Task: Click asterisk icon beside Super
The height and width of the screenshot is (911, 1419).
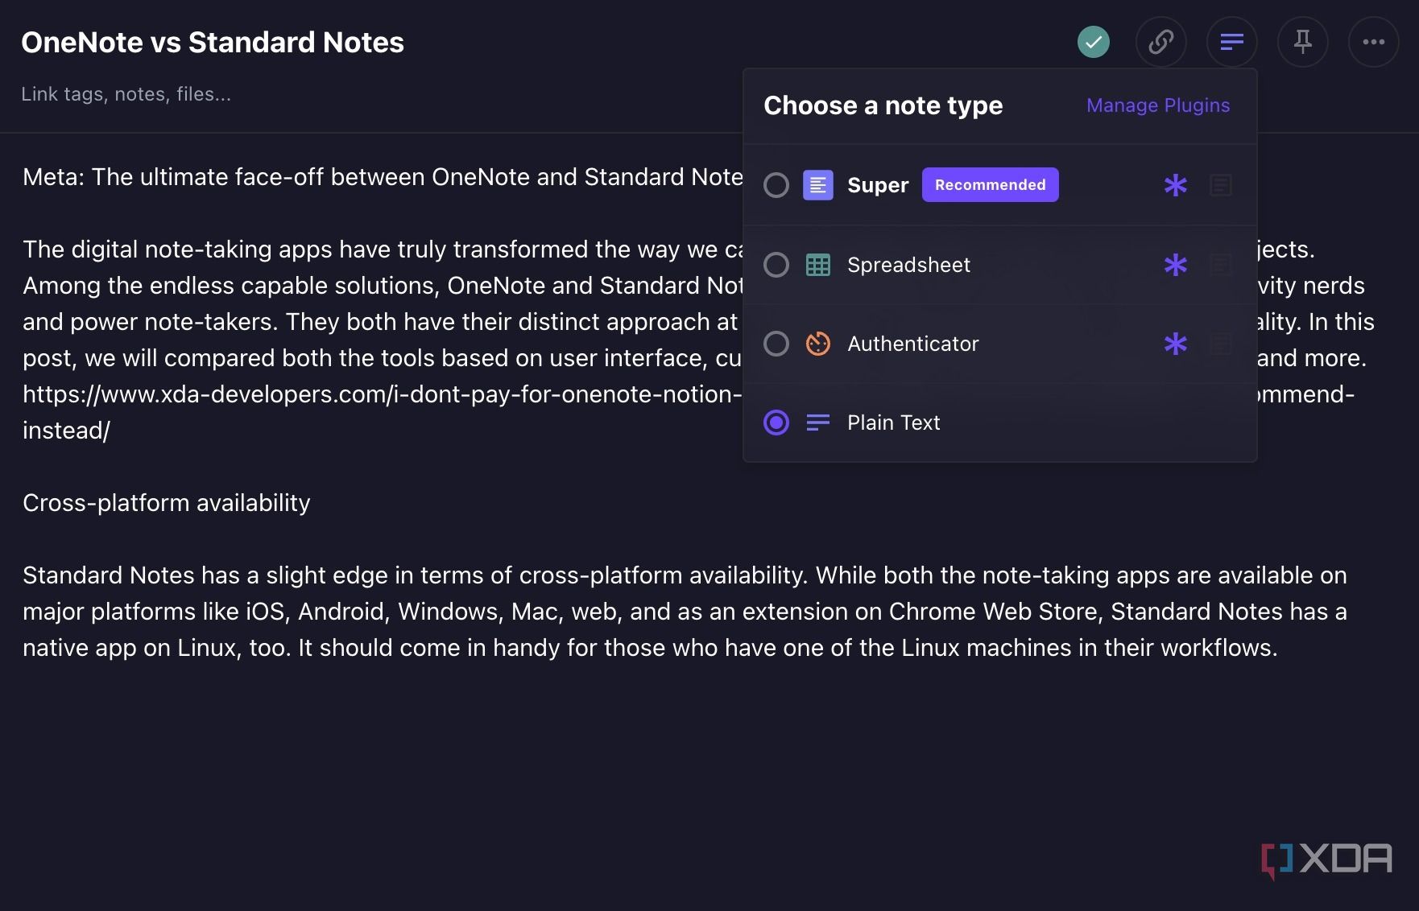Action: tap(1175, 185)
